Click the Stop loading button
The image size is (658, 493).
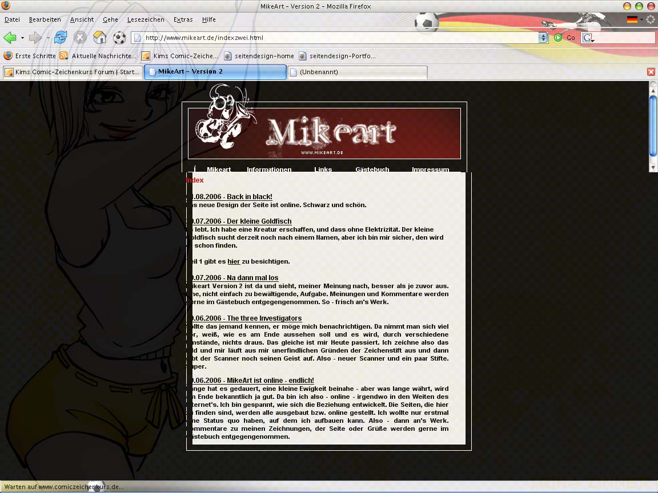(80, 38)
